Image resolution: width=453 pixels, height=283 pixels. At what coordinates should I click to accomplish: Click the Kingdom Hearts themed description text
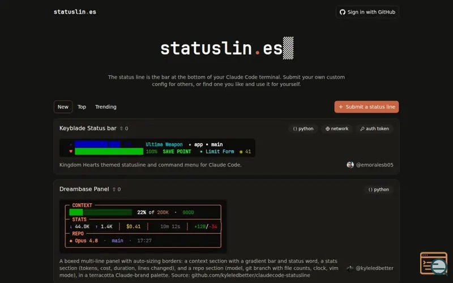click(151, 165)
